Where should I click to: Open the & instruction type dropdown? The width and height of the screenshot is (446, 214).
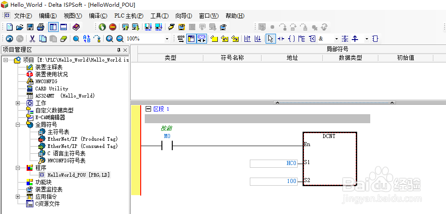337,39
